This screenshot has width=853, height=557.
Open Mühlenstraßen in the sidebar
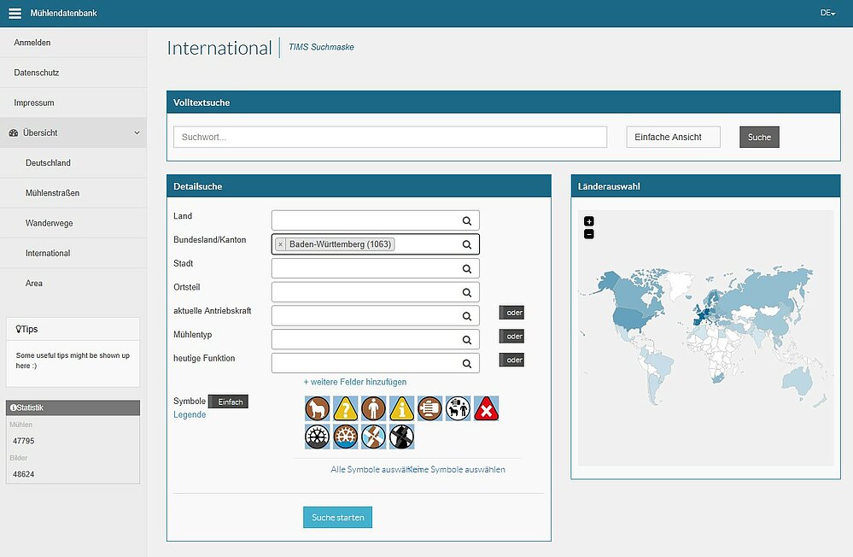pos(52,193)
